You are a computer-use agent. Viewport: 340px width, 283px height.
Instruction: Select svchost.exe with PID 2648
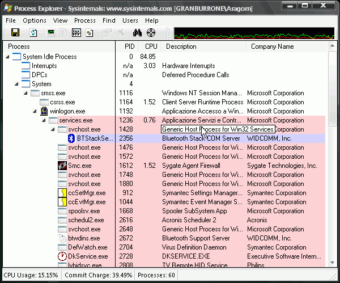[x=164, y=229]
